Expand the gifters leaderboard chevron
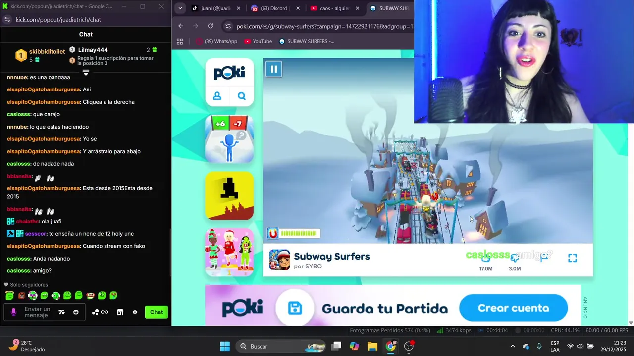634x356 pixels. click(86, 73)
